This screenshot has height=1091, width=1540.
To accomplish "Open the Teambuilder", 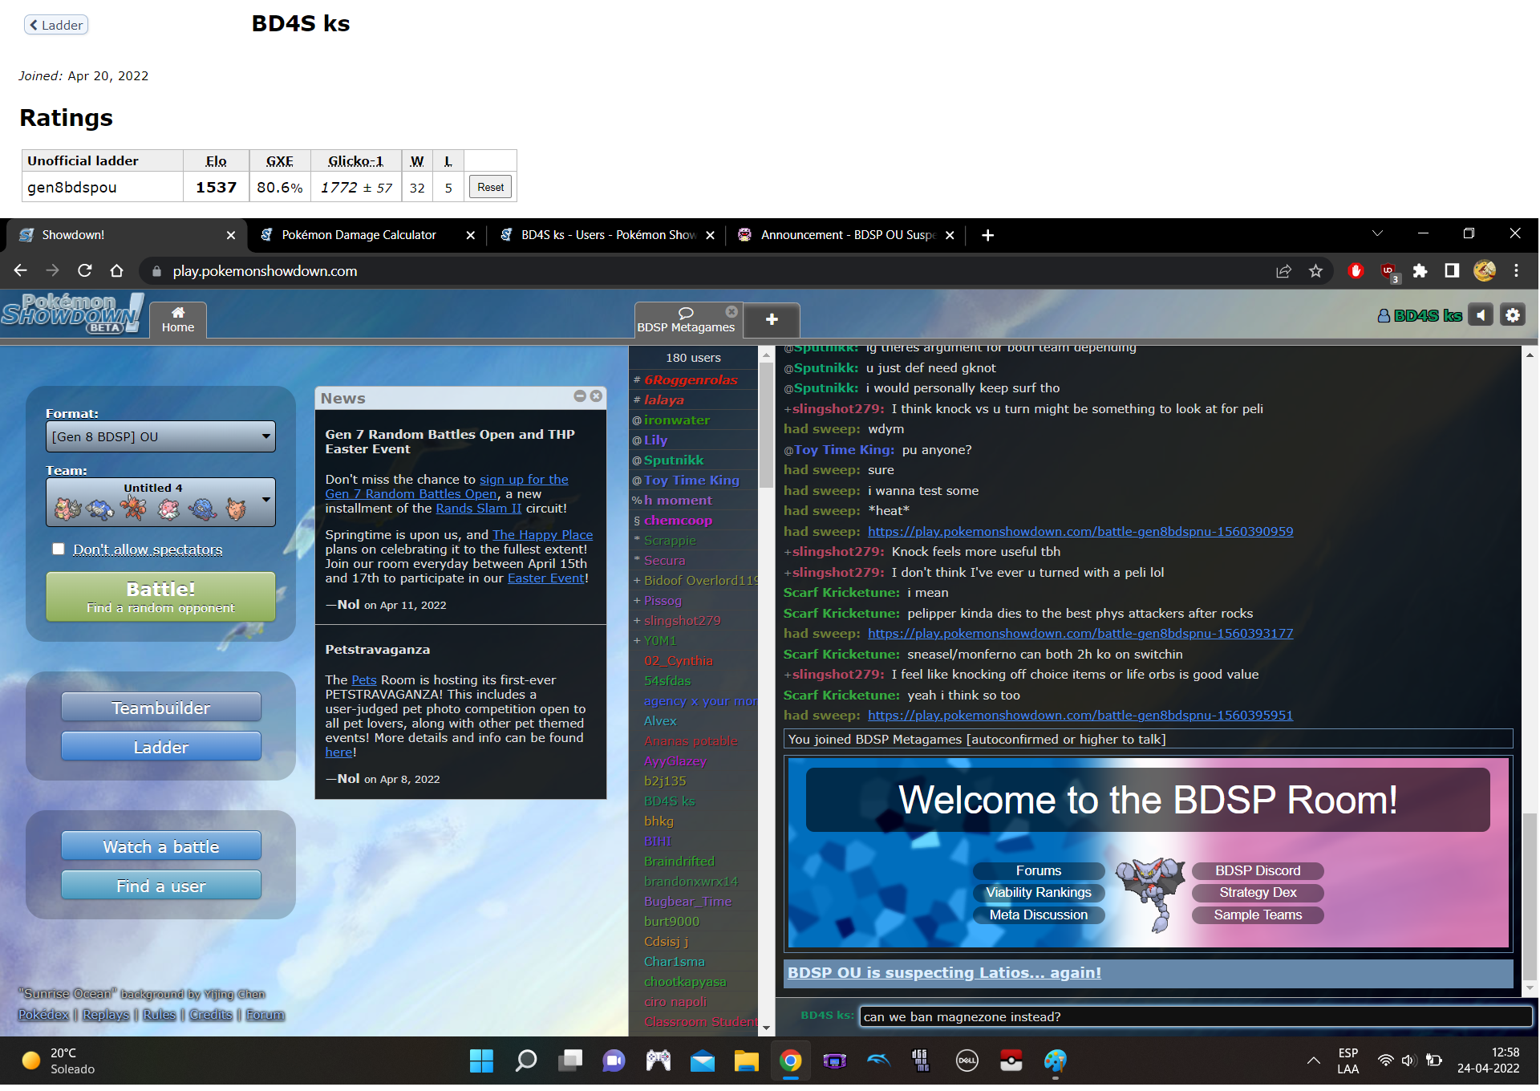I will pos(161,708).
